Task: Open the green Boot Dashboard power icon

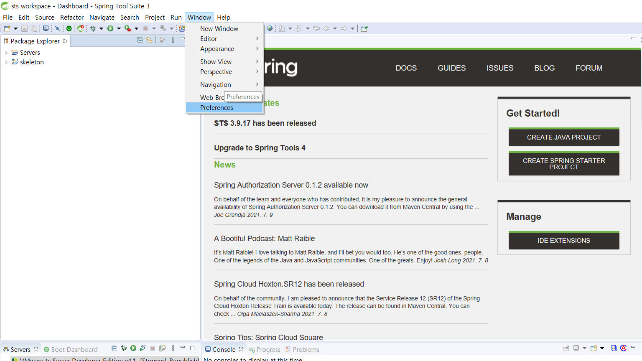Action: pyautogui.click(x=69, y=28)
